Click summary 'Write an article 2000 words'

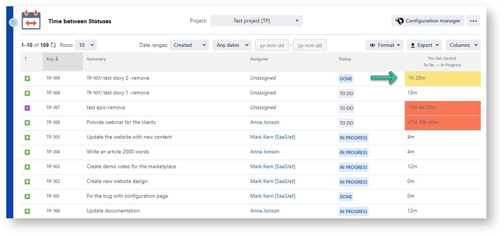118,152
